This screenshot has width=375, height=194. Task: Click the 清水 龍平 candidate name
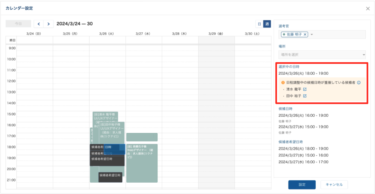tap(294, 89)
